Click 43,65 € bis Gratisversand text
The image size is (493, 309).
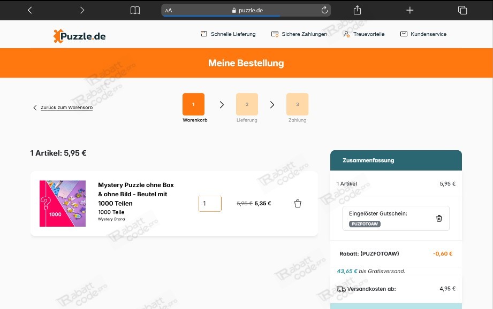(x=371, y=272)
